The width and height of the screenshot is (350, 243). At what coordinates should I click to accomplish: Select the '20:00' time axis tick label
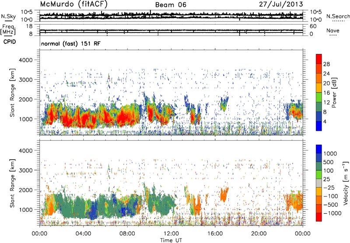pyautogui.click(x=259, y=234)
